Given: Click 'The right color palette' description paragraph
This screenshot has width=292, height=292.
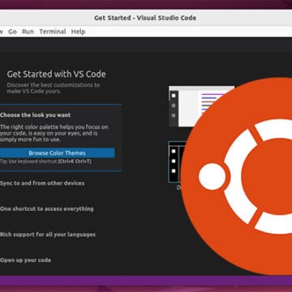Looking at the screenshot, I should pos(54,133).
